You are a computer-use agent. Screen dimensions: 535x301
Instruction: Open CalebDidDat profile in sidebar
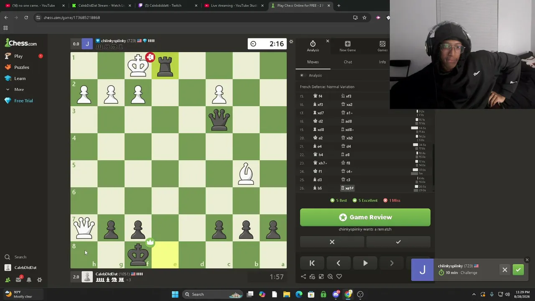point(25,268)
